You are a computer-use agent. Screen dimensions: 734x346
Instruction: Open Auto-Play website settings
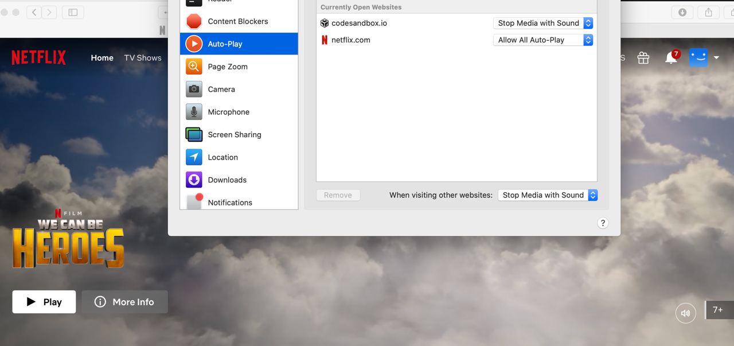click(239, 44)
